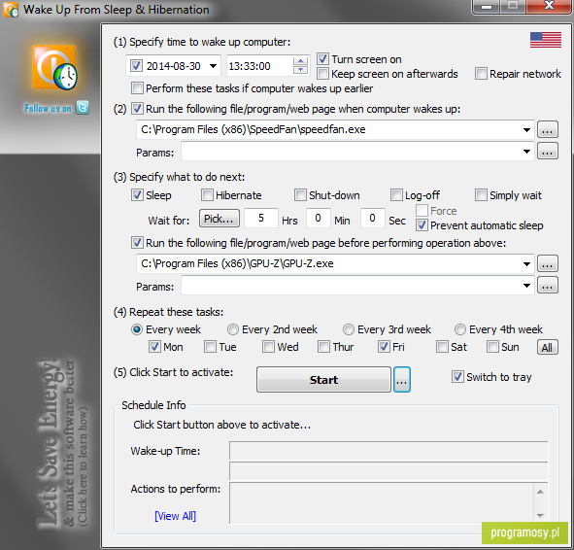This screenshot has height=550, width=574.
Task: Click the Pick... wait time button
Action: (x=219, y=219)
